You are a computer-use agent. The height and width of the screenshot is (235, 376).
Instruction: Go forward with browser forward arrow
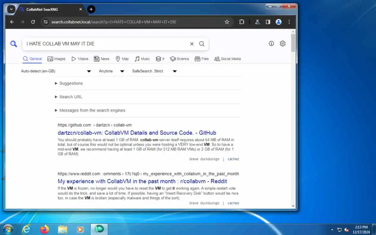click(22, 22)
